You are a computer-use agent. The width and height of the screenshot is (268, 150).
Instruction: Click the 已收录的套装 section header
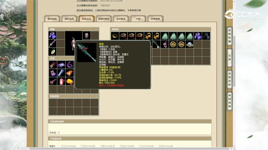pyautogui.click(x=130, y=122)
